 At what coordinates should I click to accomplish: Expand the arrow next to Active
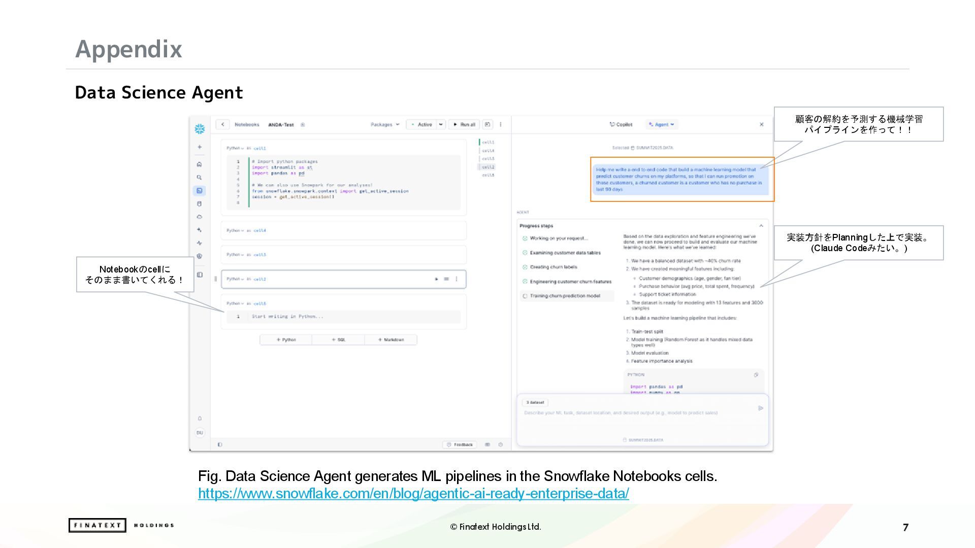[441, 124]
